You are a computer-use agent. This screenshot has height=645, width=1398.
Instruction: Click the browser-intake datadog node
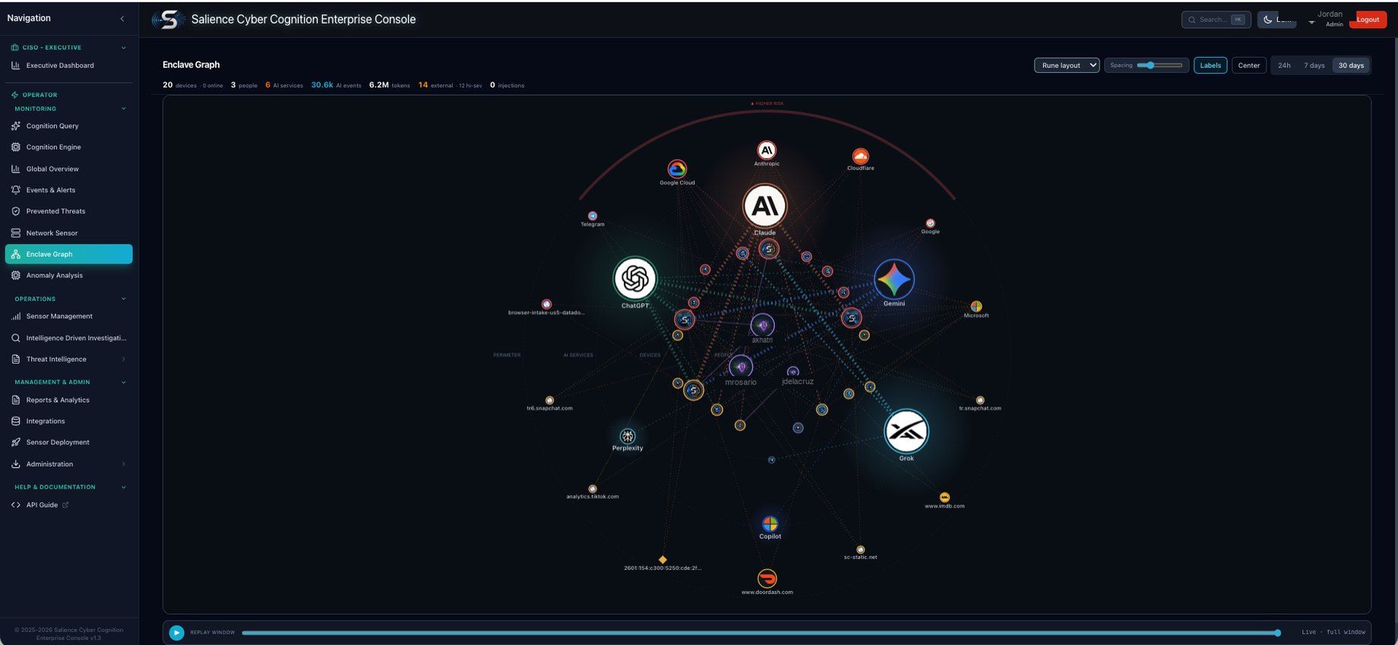[546, 304]
